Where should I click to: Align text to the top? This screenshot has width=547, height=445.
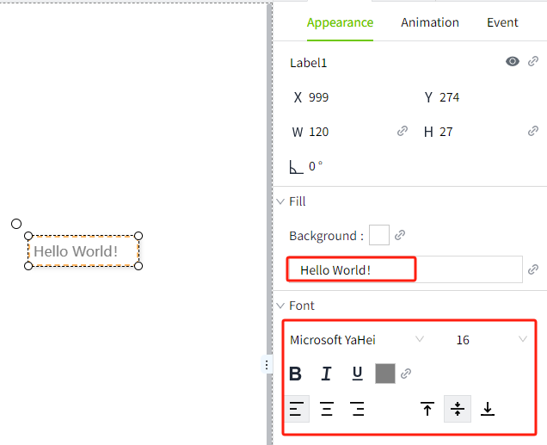[x=427, y=410]
